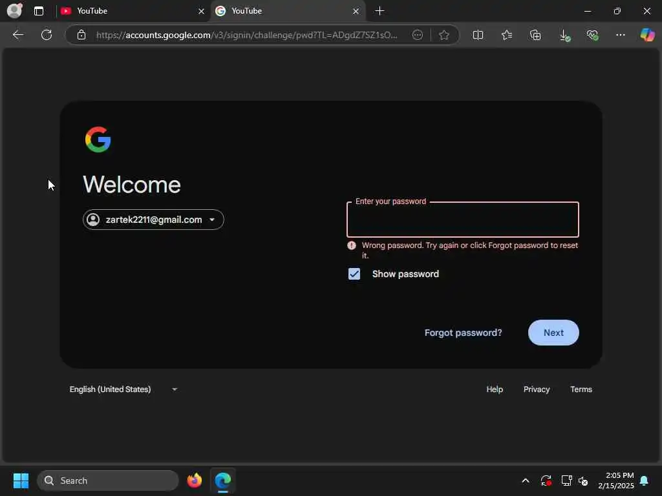View site information via the lock icon

click(81, 35)
